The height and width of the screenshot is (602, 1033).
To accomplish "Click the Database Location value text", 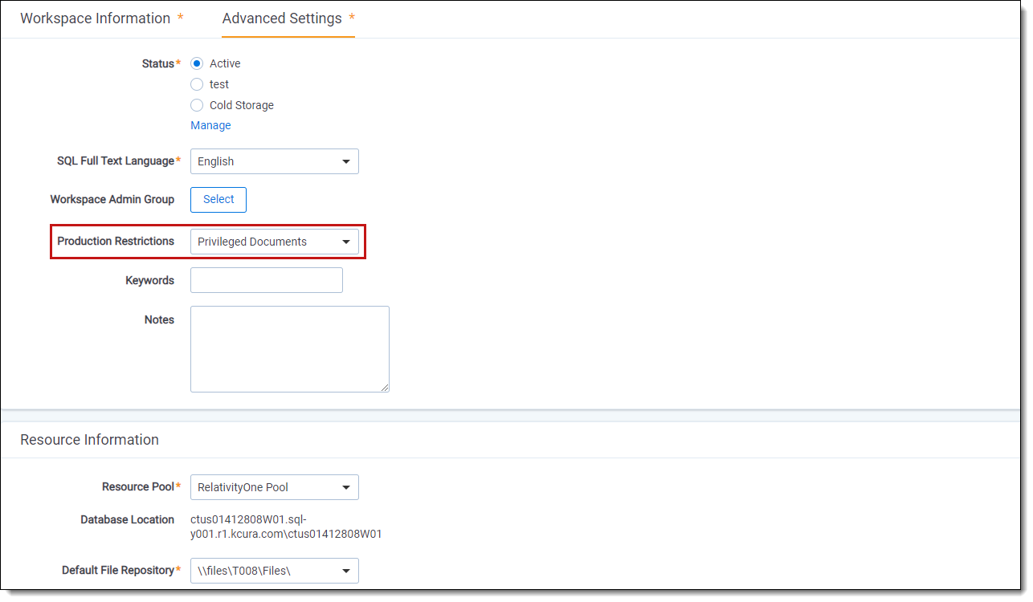I will [x=286, y=527].
